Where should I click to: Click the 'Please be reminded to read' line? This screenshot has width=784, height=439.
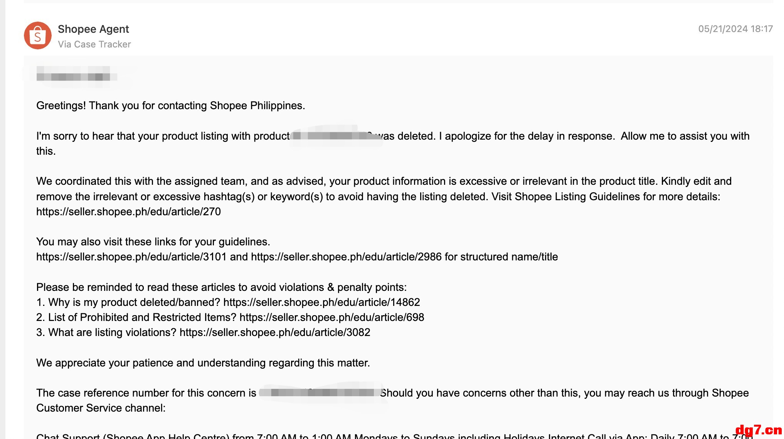point(222,287)
